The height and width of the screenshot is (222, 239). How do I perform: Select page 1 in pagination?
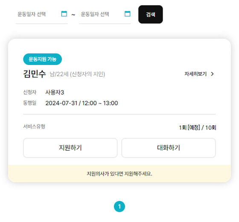click(119, 207)
